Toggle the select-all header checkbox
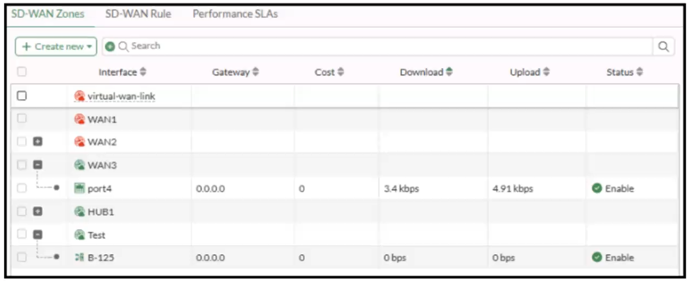689x281 pixels. (x=22, y=71)
